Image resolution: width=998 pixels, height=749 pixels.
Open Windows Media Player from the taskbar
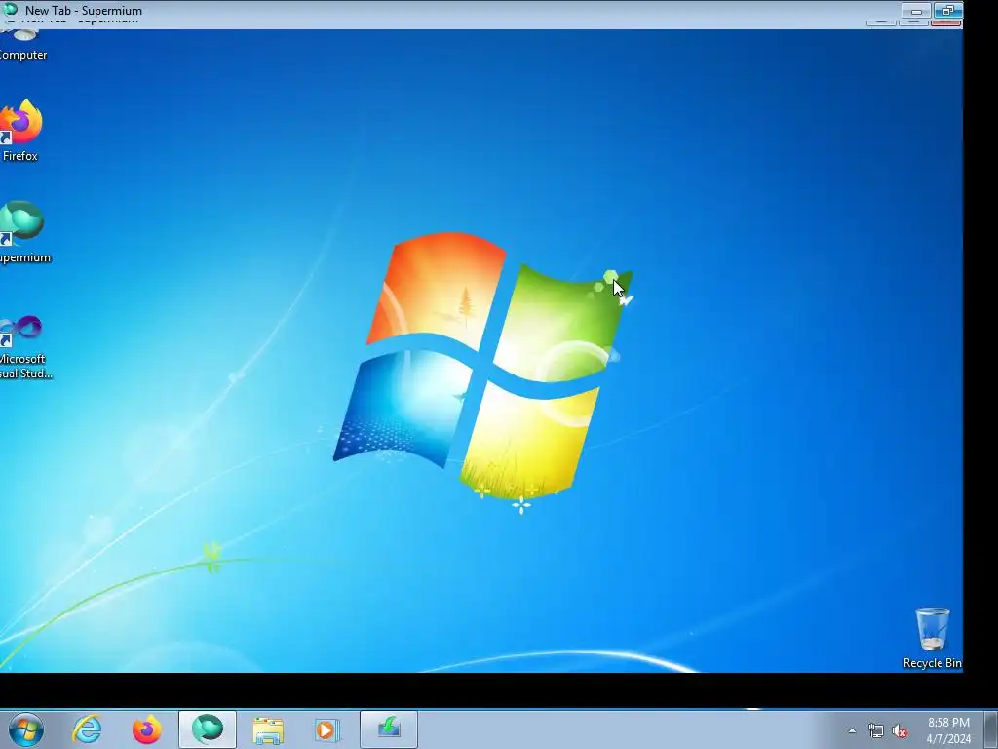(x=327, y=729)
